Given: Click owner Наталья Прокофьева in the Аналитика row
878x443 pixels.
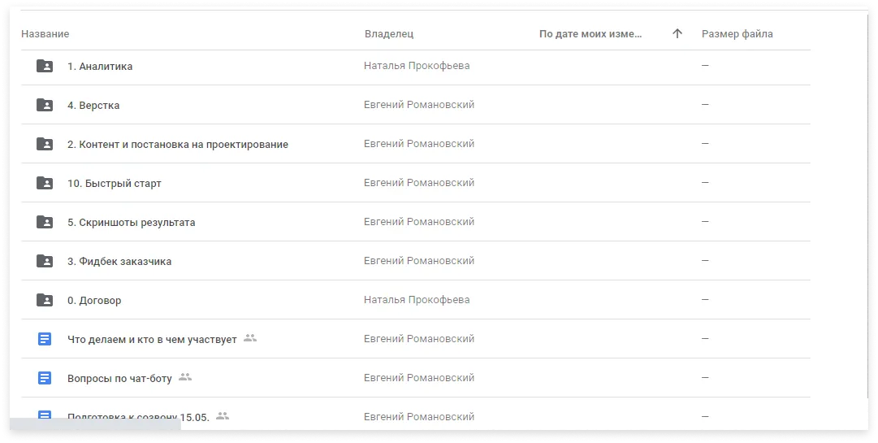Looking at the screenshot, I should 417,66.
